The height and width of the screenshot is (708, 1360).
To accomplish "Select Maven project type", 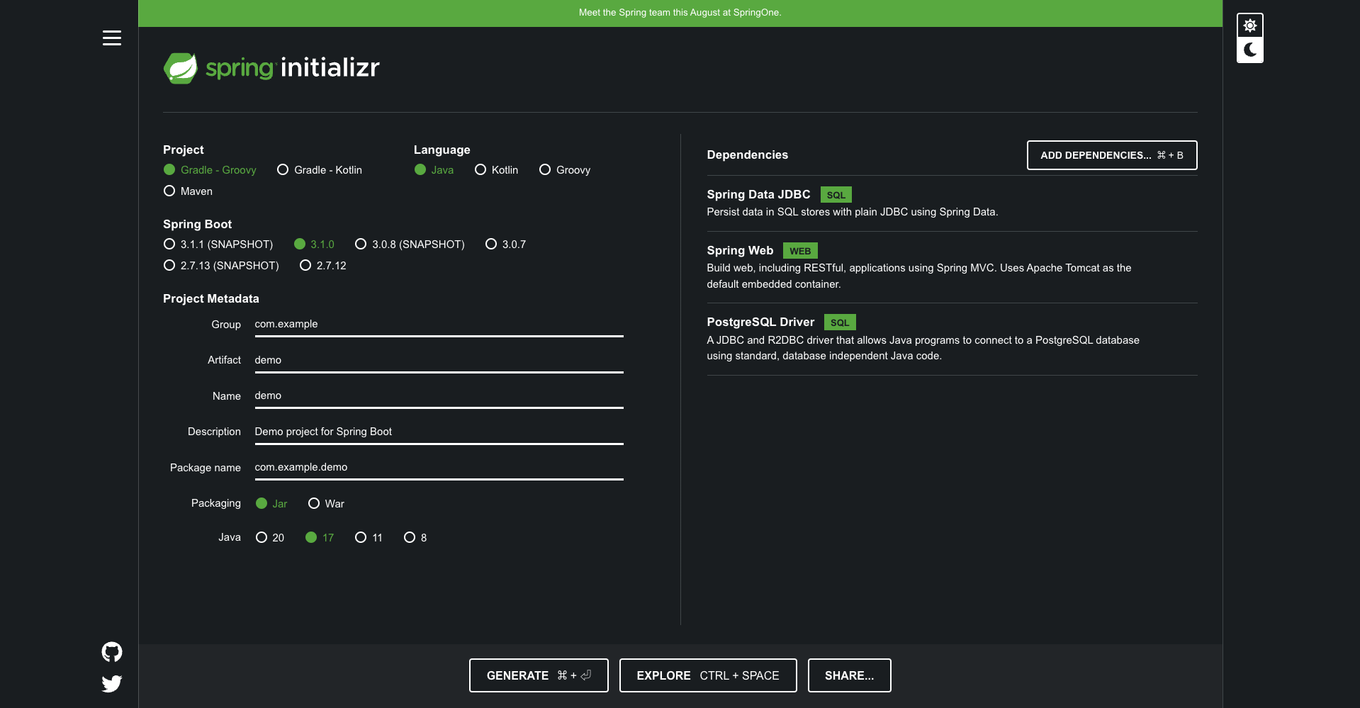I will (x=188, y=191).
